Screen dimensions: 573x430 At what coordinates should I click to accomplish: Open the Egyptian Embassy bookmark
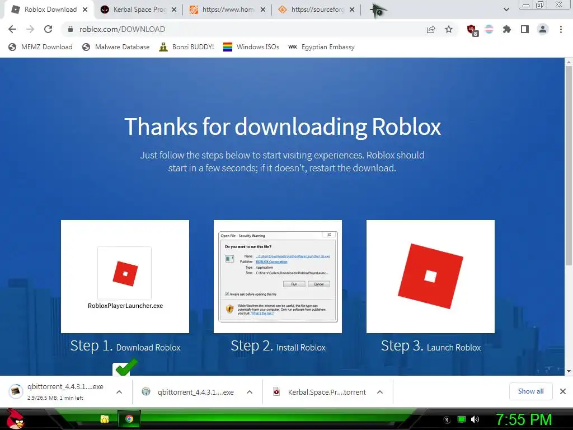(321, 47)
